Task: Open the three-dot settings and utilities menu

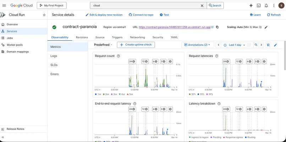Action: click(274, 6)
